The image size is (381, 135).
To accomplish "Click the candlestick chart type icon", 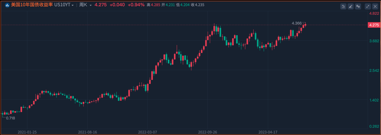I will 358,6.
